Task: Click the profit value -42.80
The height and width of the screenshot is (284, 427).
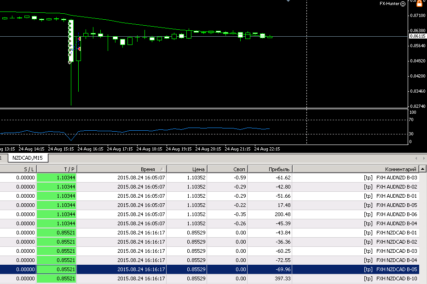Action: coord(283,187)
